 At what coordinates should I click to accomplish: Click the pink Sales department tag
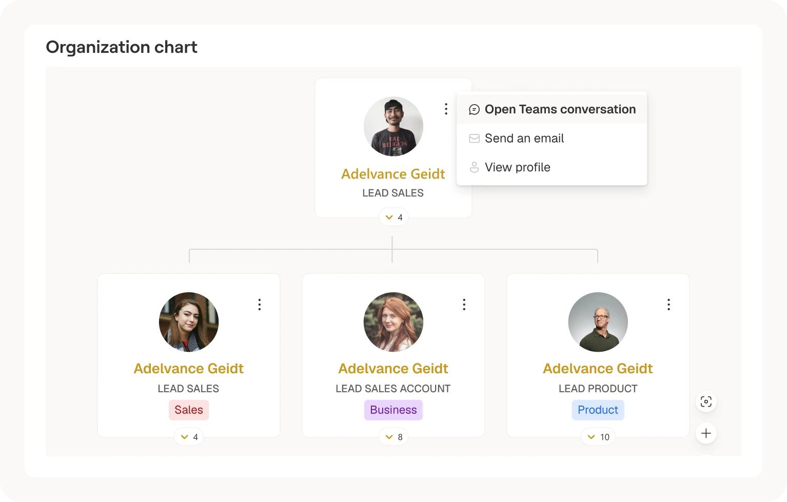click(189, 410)
